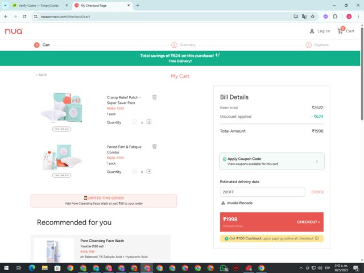
Task: Open Cramp Relief Patch product image
Action: pos(62,107)
